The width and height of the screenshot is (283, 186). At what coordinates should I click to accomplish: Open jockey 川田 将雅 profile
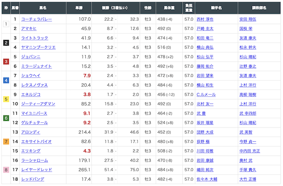pyautogui.click(x=205, y=151)
